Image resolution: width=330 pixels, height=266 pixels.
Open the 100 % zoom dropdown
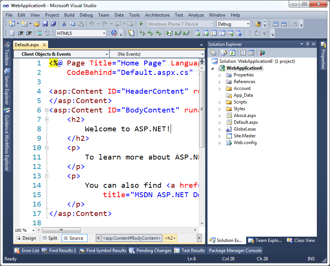33,230
